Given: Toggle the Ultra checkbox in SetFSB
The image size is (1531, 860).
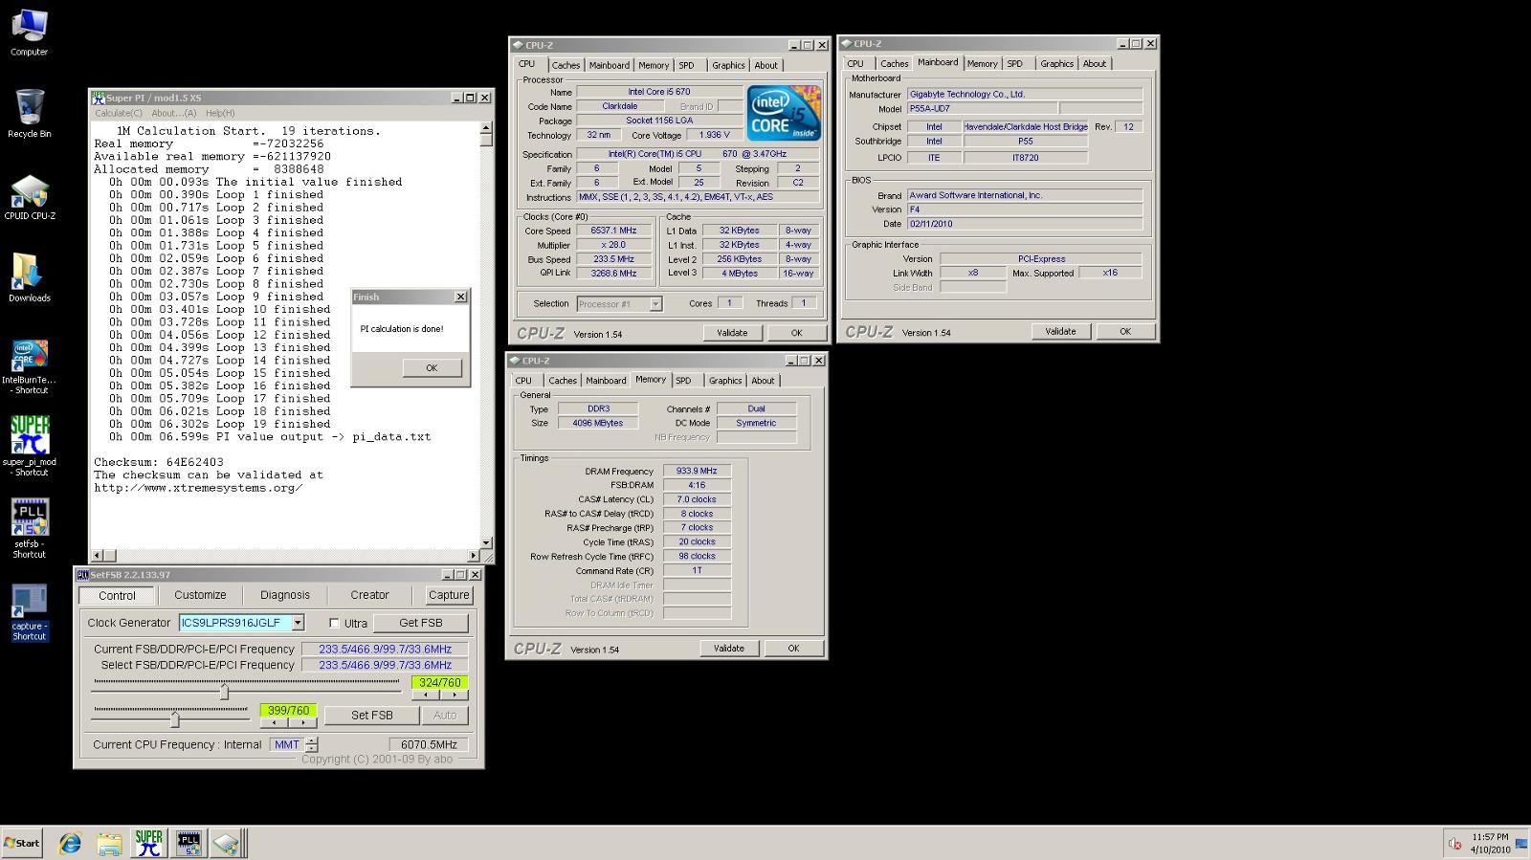Looking at the screenshot, I should [x=334, y=623].
